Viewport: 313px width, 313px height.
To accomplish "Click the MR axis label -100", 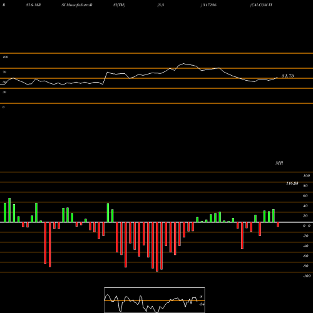I will coord(306,276).
